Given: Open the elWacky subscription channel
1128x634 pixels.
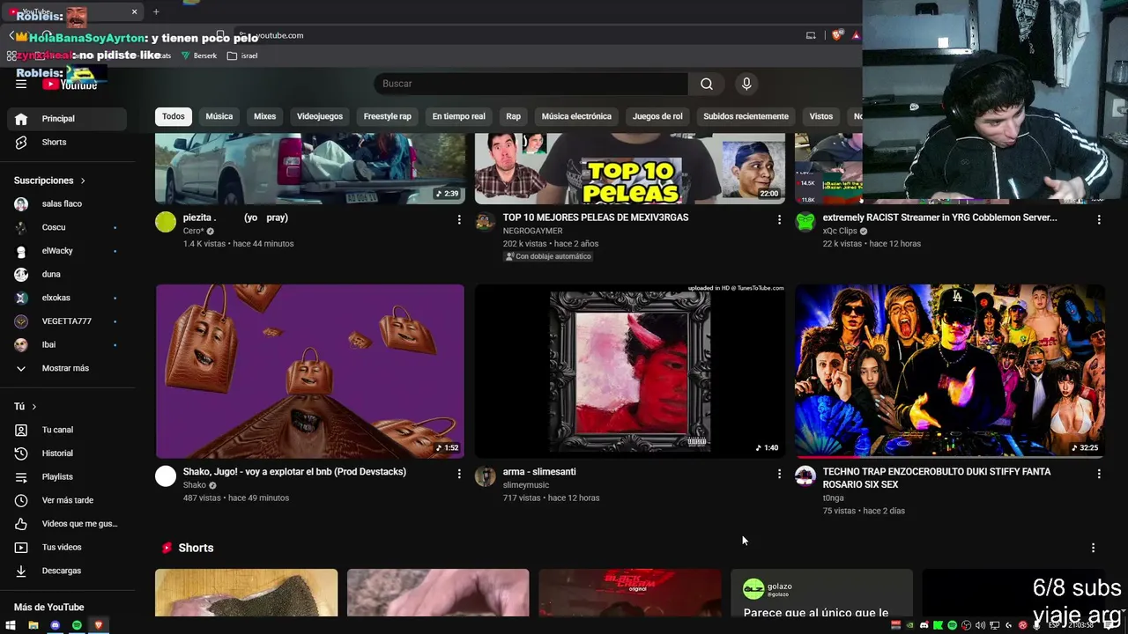Looking at the screenshot, I should (67, 251).
